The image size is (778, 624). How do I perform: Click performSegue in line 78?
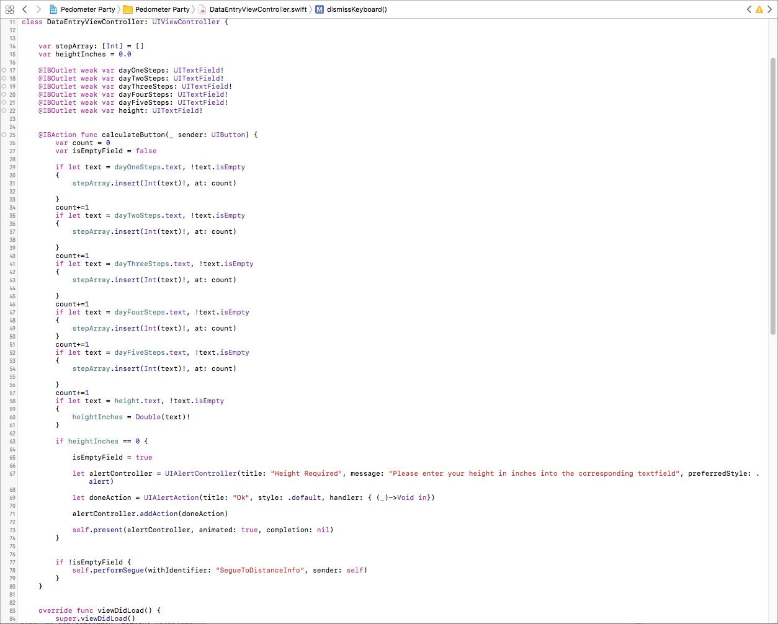[x=118, y=570]
